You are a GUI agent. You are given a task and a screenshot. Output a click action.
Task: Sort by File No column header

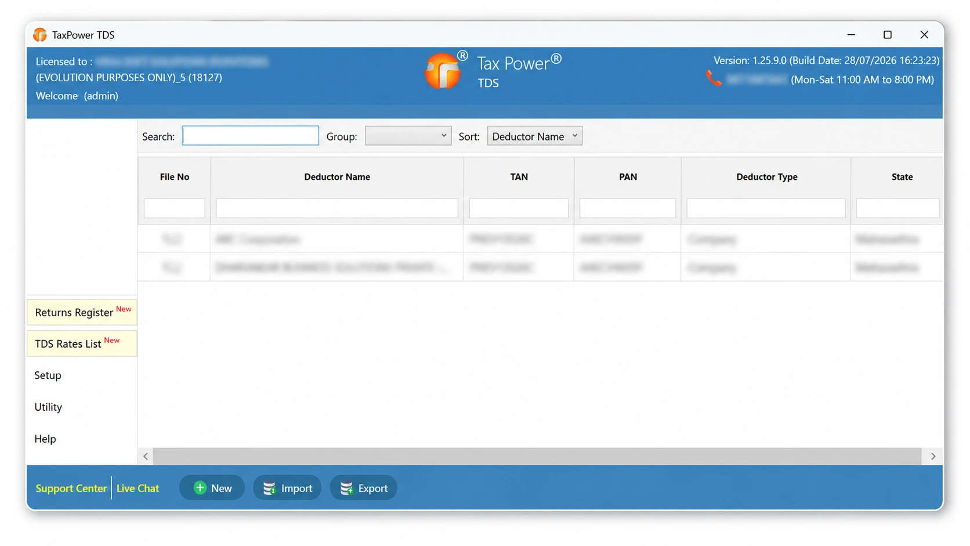(x=175, y=177)
